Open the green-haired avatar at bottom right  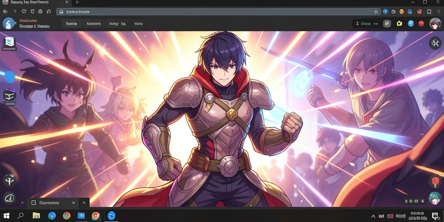(435, 198)
